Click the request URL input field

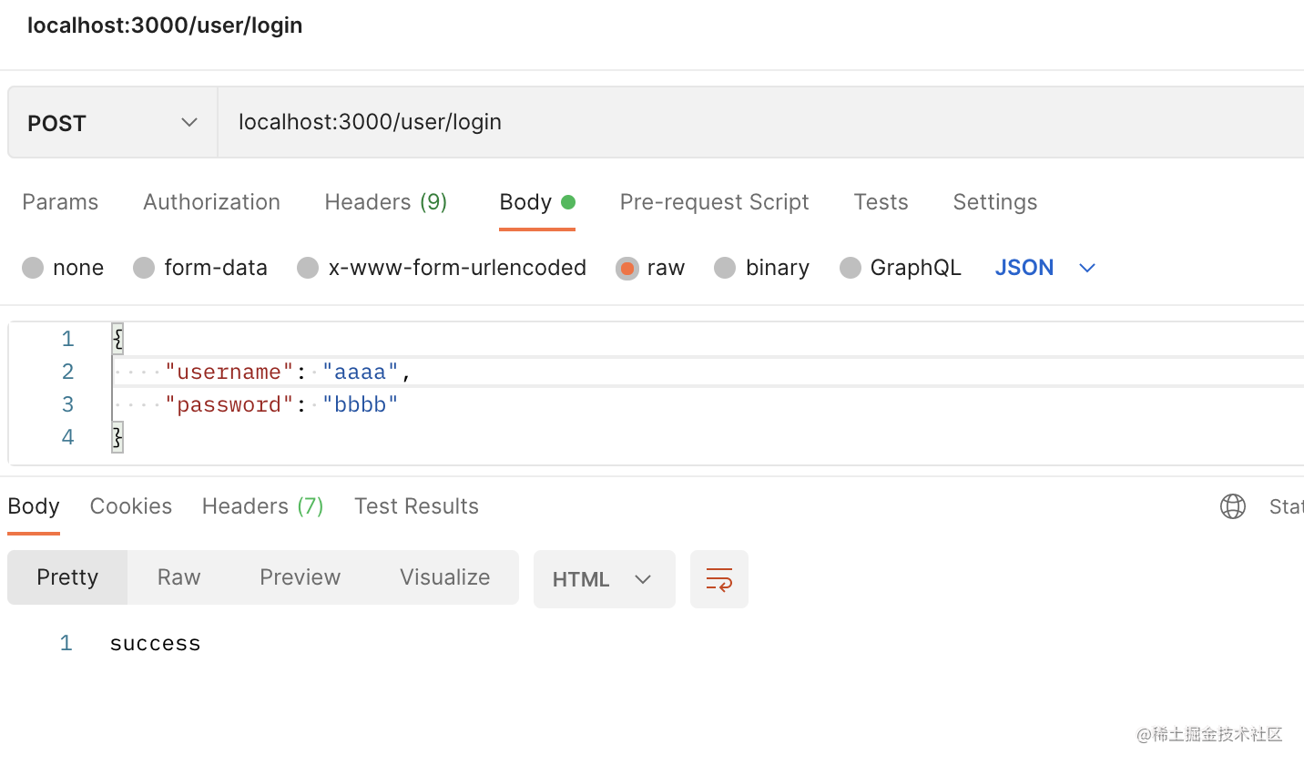click(x=728, y=123)
